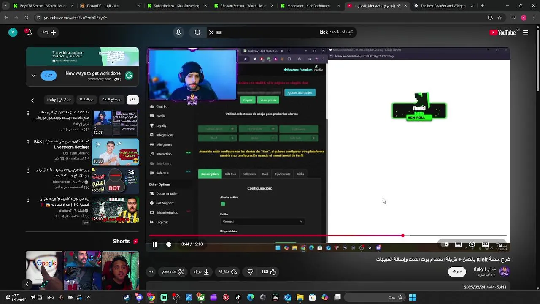Click the YouTube search magnifier icon
The width and height of the screenshot is (540, 304).
[x=197, y=32]
